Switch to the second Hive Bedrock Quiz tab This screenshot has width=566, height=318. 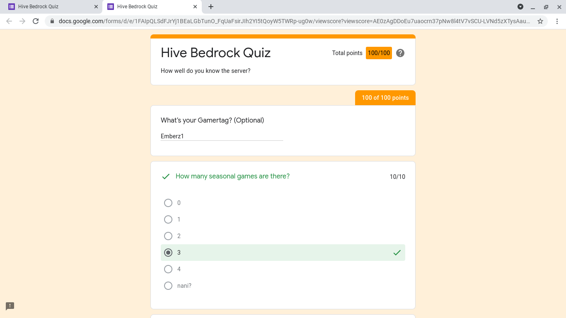click(148, 7)
